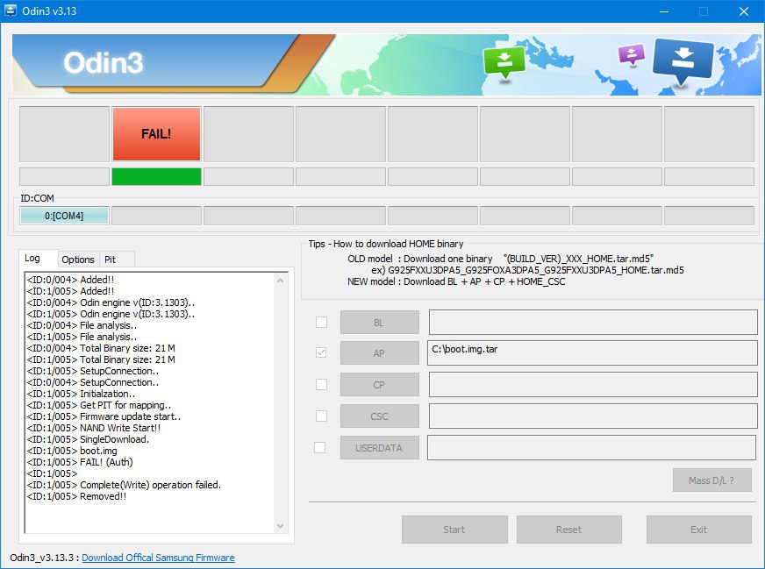This screenshot has height=569, width=765.
Task: Click log line 'NAND Write Start!!'
Action: 94,428
